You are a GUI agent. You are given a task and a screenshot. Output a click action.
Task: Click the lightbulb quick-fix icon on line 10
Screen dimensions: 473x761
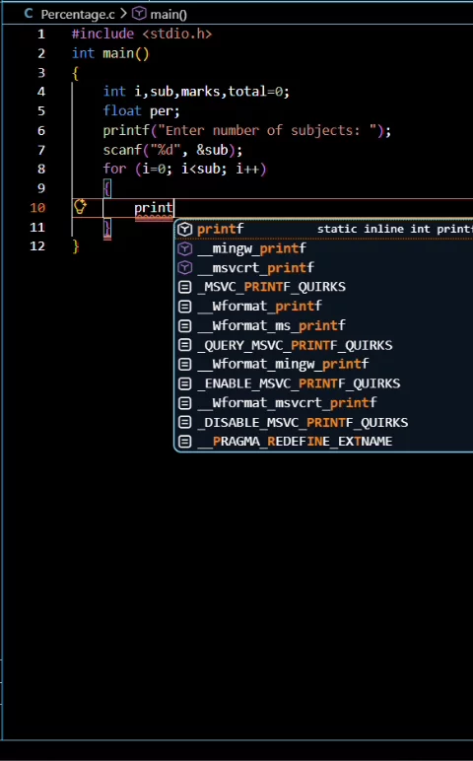[80, 207]
